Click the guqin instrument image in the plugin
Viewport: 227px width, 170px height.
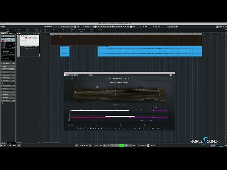point(119,94)
